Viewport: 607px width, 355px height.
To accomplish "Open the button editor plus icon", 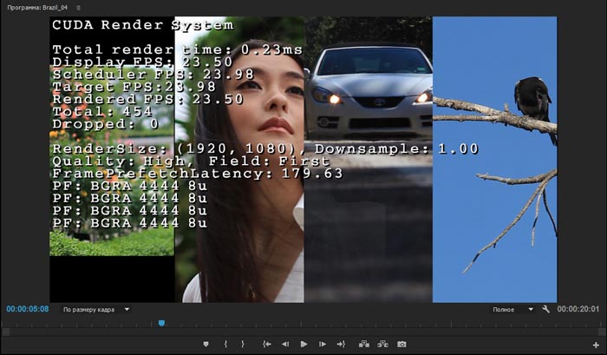I will pyautogui.click(x=596, y=345).
